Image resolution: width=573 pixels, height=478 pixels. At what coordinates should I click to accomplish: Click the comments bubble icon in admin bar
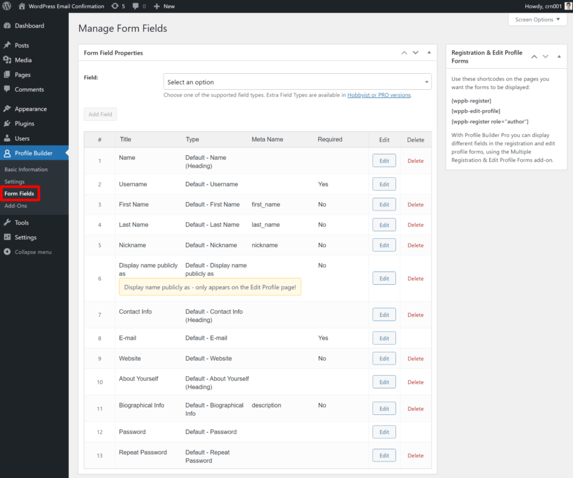(136, 6)
